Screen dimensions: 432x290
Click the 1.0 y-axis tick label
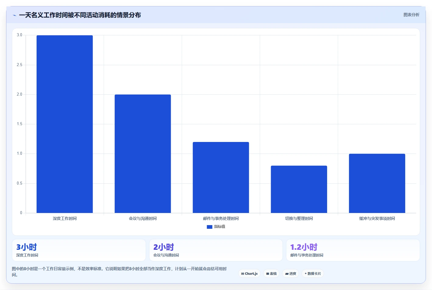20,154
